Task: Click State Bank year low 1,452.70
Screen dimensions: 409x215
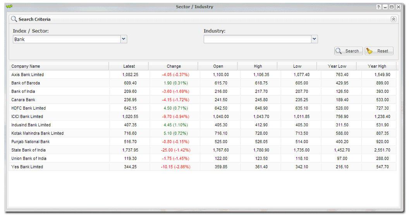Action: click(342, 150)
